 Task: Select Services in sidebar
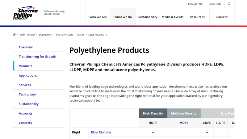(x=38, y=85)
